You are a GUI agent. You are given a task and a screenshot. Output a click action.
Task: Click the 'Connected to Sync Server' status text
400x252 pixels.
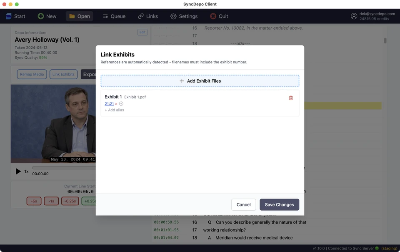coord(351,248)
